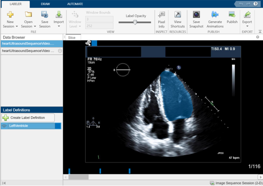263x186 pixels.
Task: Toggle the LeftVentricle label visibility eye
Action: pyautogui.click(x=4, y=126)
